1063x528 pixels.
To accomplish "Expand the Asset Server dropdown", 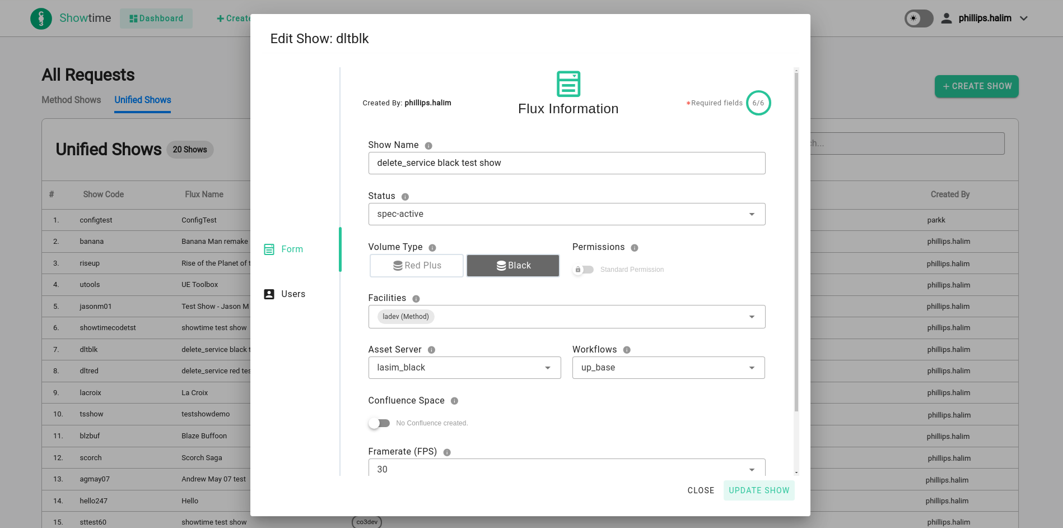I will (464, 368).
